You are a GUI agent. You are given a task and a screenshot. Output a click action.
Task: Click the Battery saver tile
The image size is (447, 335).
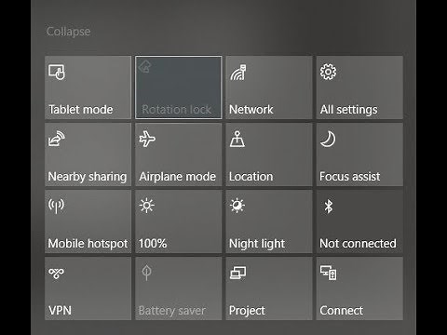(179, 288)
